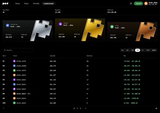160x113 pixels.
Task: Jump to page 3 in pagination
Action: tap(80, 108)
